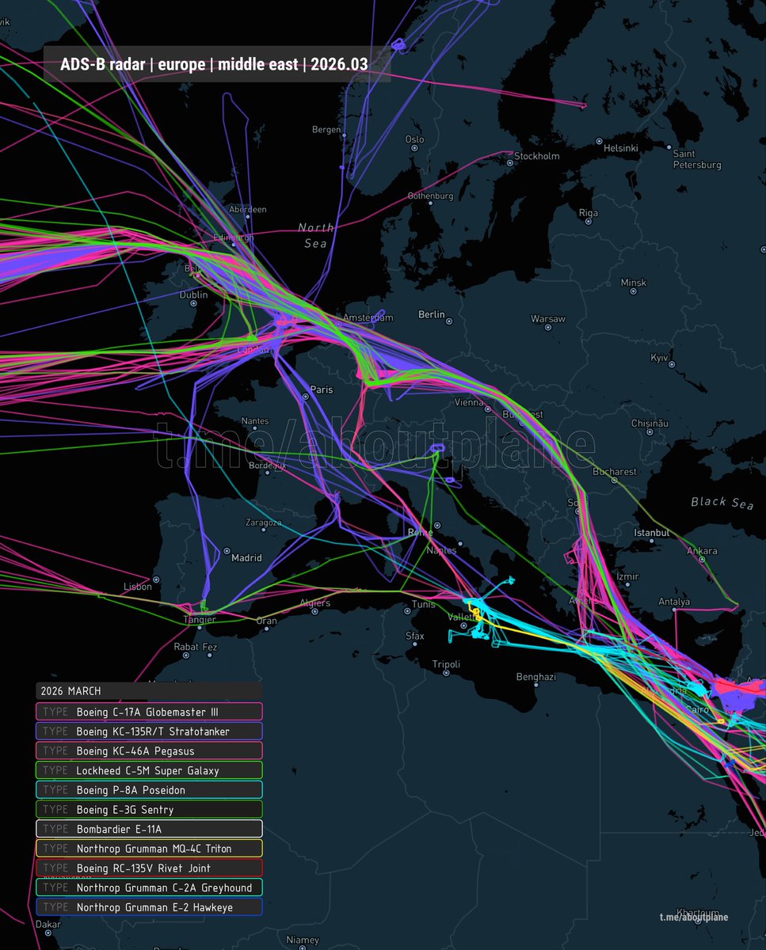Viewport: 766px width, 950px height.
Task: Select the Fez city label
Action: click(209, 648)
